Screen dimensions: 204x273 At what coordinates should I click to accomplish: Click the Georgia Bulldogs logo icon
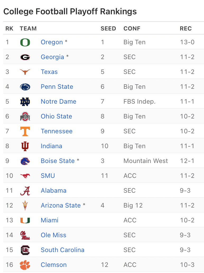[x=25, y=57]
